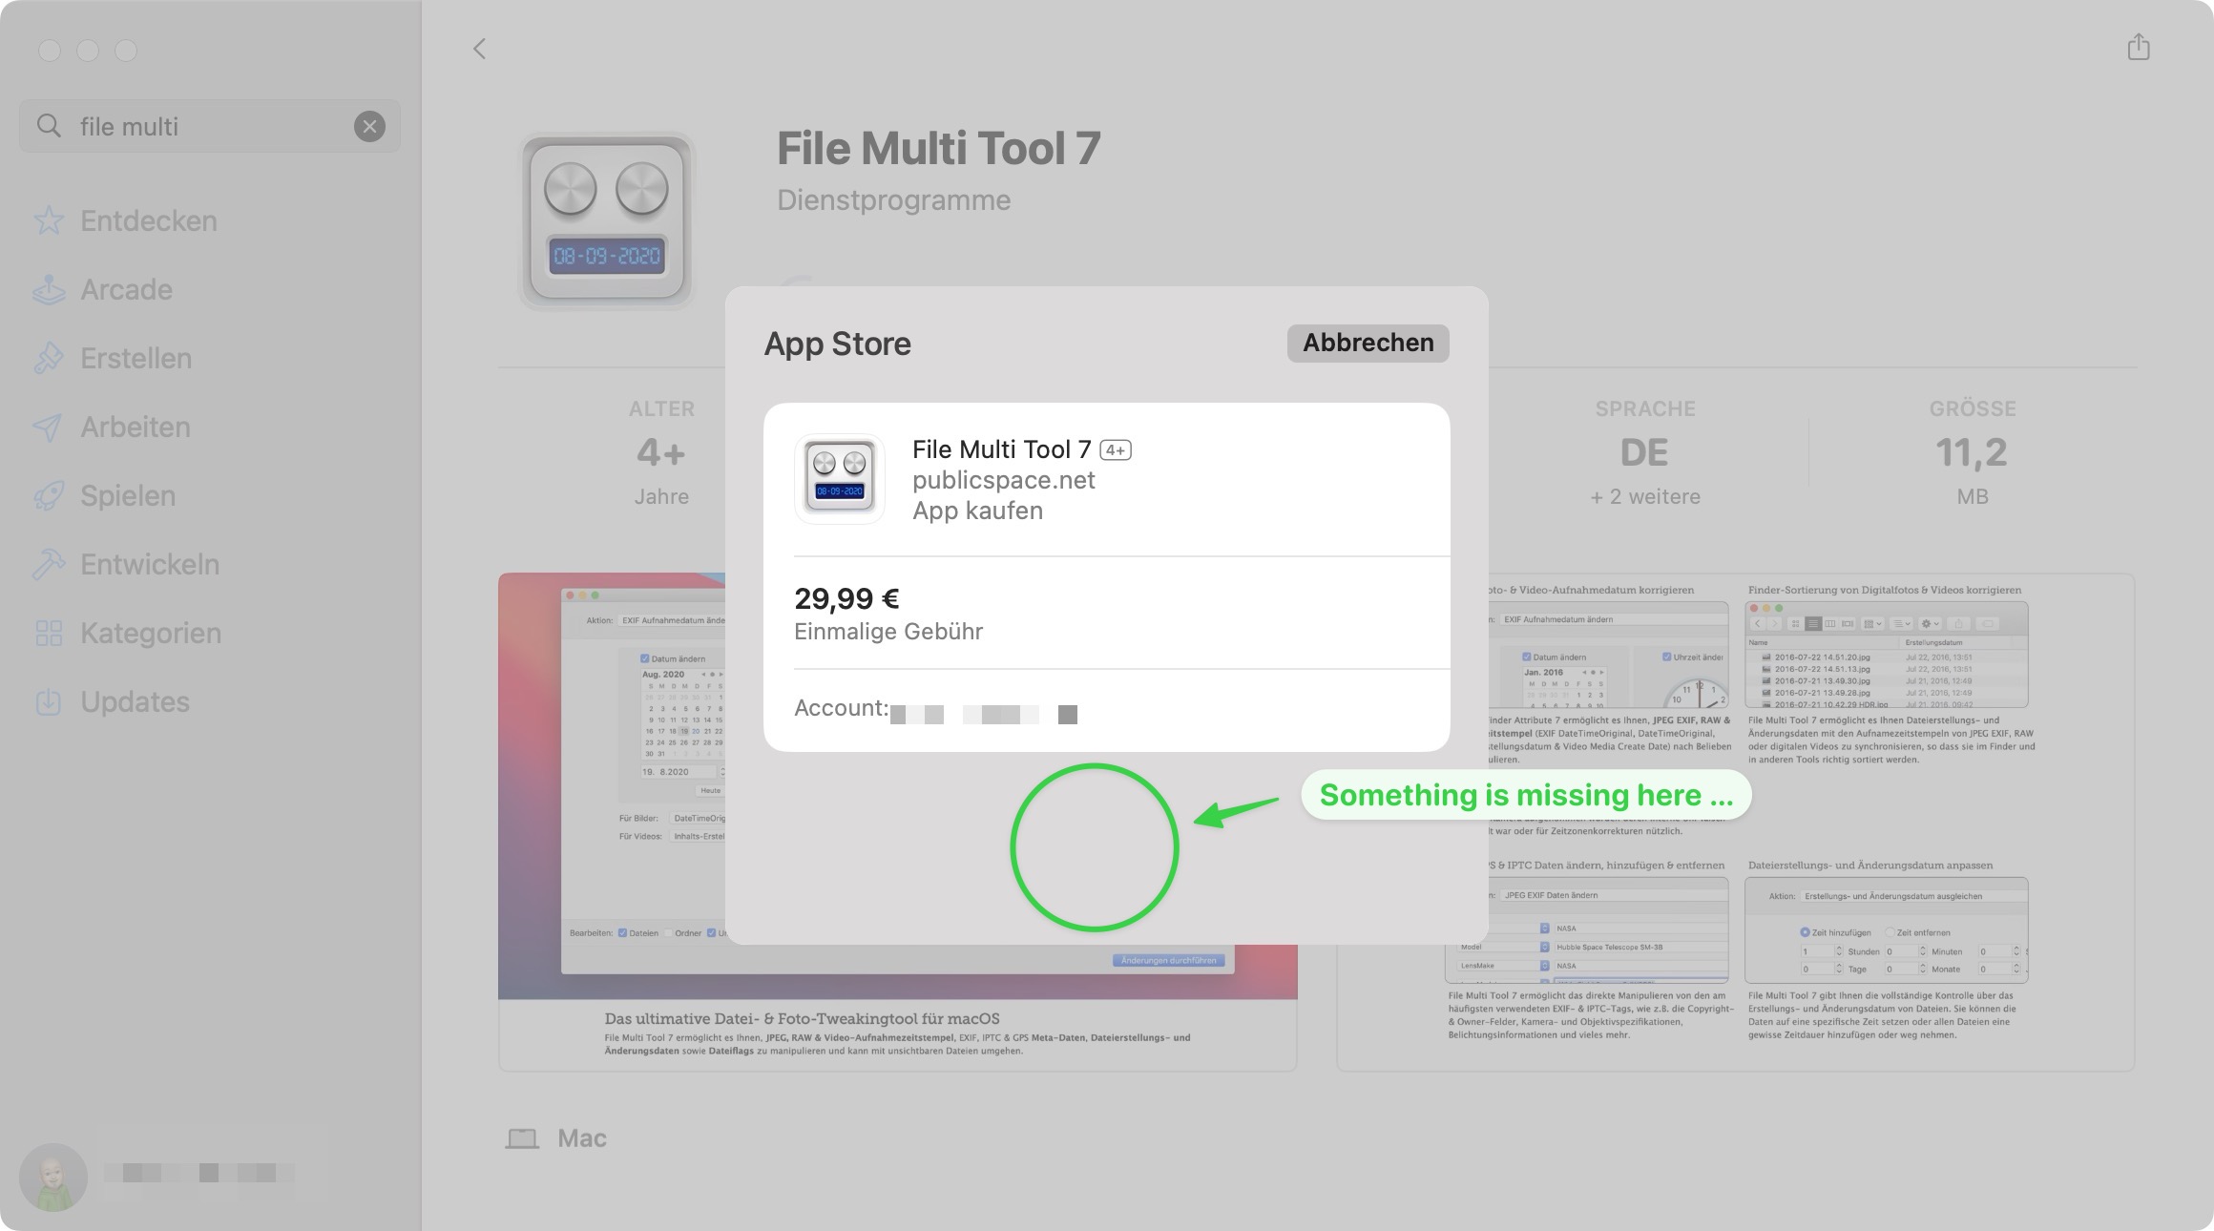
Task: Click the Arbeiten paper plane icon
Action: [x=48, y=427]
